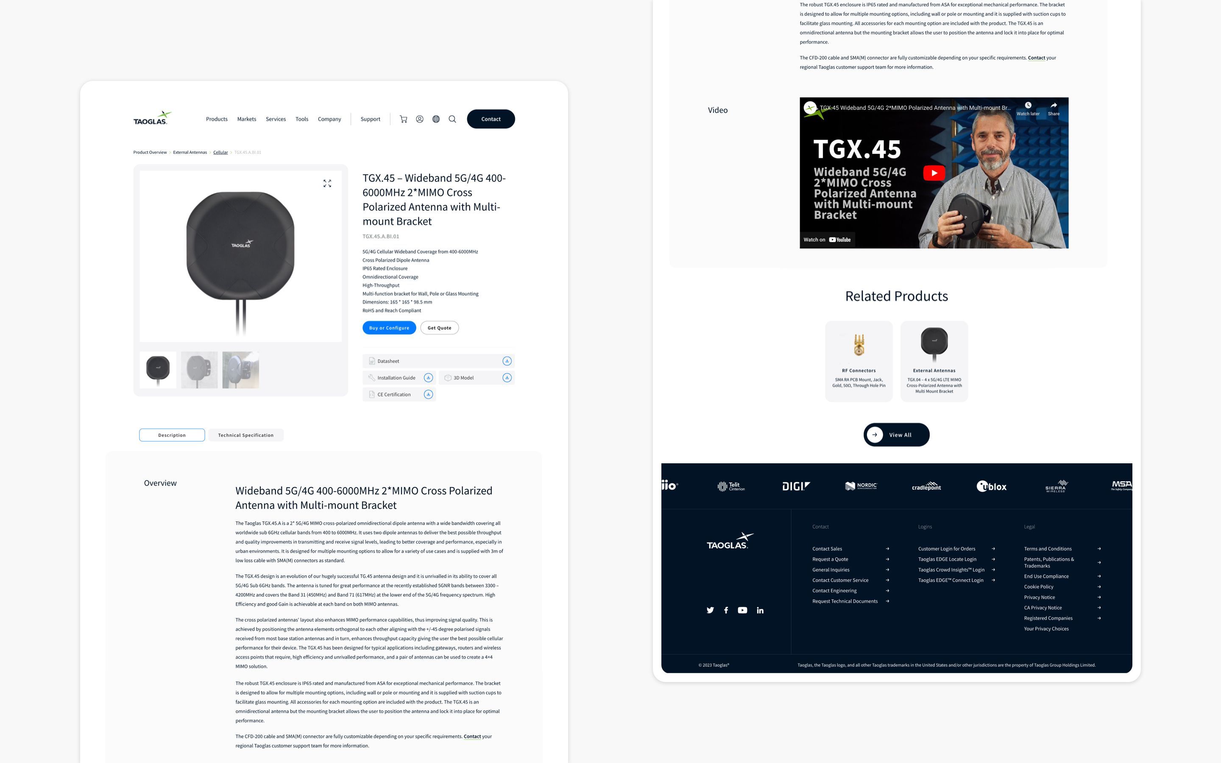
Task: Expand the CE Certification download
Action: point(427,394)
